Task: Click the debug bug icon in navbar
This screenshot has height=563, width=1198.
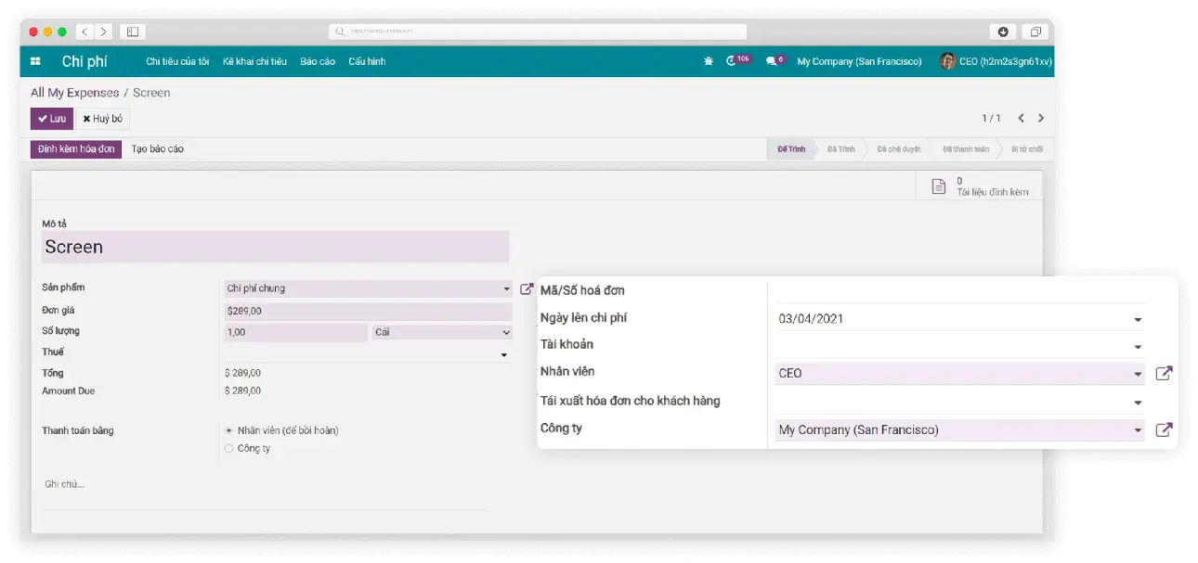Action: point(709,61)
